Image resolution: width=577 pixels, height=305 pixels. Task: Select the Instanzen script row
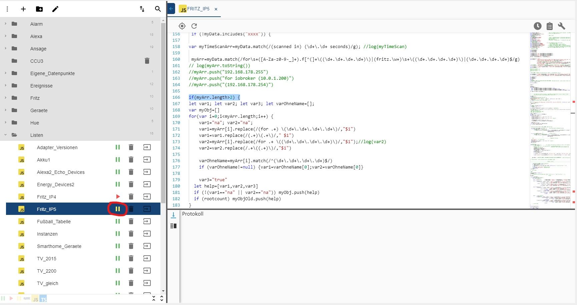click(83, 234)
